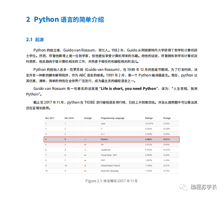The image size is (224, 197).
Task: Click the rating value "1.744%"
Action: click(x=148, y=166)
